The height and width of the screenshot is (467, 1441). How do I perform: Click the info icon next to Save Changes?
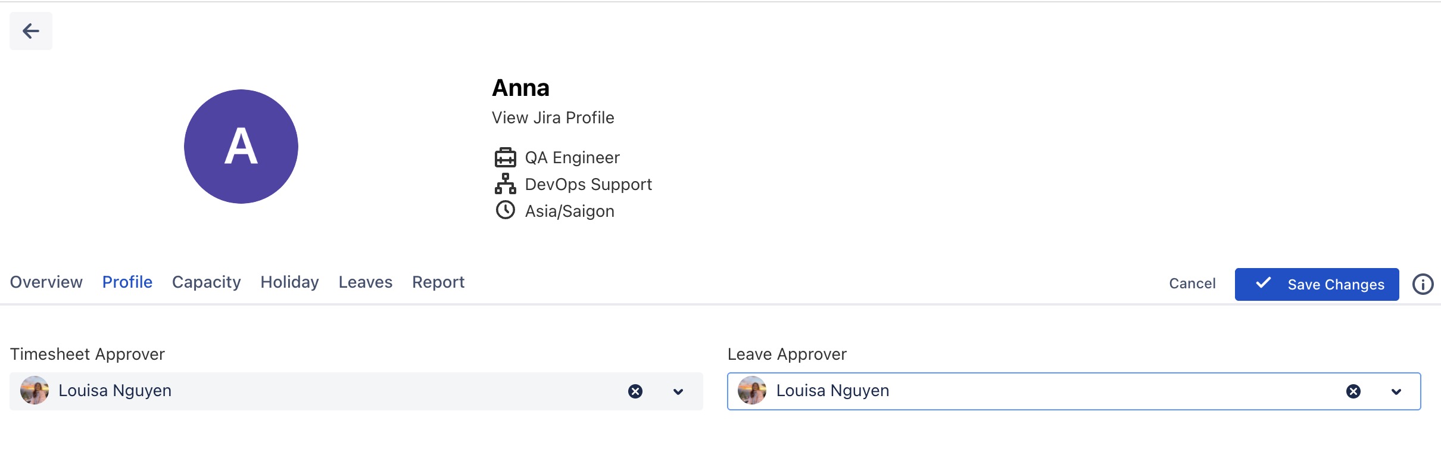pos(1423,284)
